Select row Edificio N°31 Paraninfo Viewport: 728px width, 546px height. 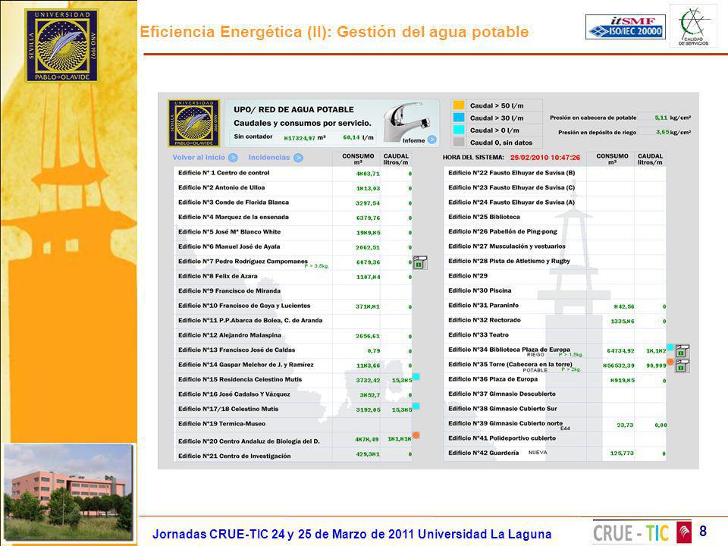point(555,306)
